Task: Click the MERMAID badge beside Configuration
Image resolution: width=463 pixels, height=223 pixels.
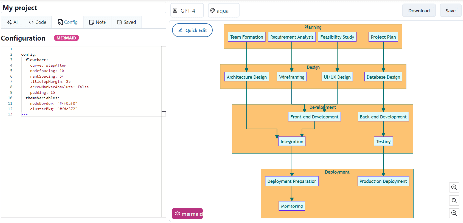Action: 66,38
